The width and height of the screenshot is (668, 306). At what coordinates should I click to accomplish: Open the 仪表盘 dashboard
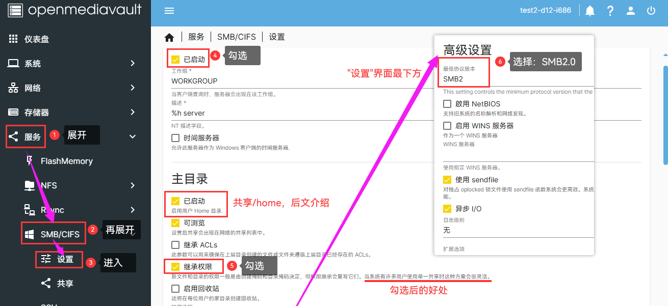pyautogui.click(x=38, y=39)
